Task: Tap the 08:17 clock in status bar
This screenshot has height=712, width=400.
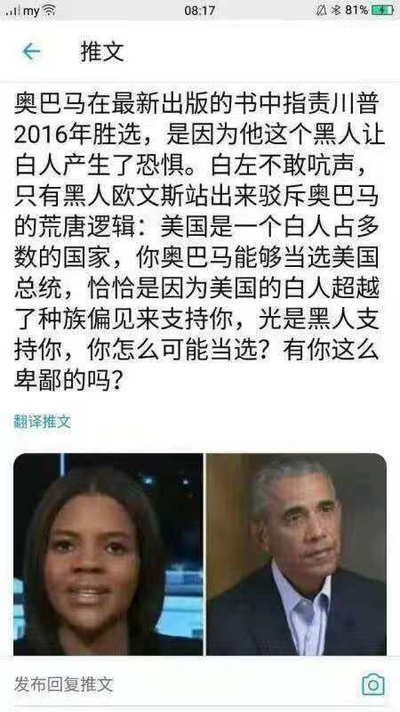Action: 199,11
